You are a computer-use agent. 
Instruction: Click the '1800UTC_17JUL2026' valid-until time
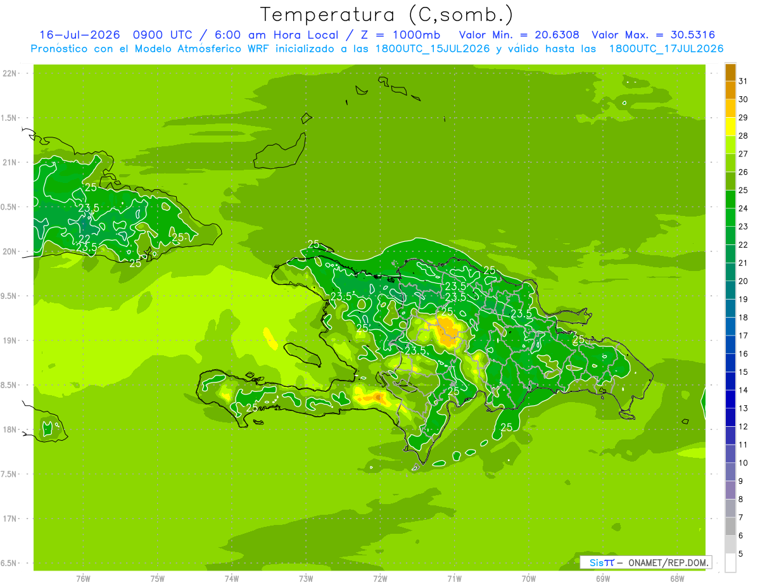click(x=666, y=49)
